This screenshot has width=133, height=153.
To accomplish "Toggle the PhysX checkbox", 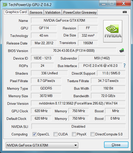I will pyautogui.click(x=74, y=134).
